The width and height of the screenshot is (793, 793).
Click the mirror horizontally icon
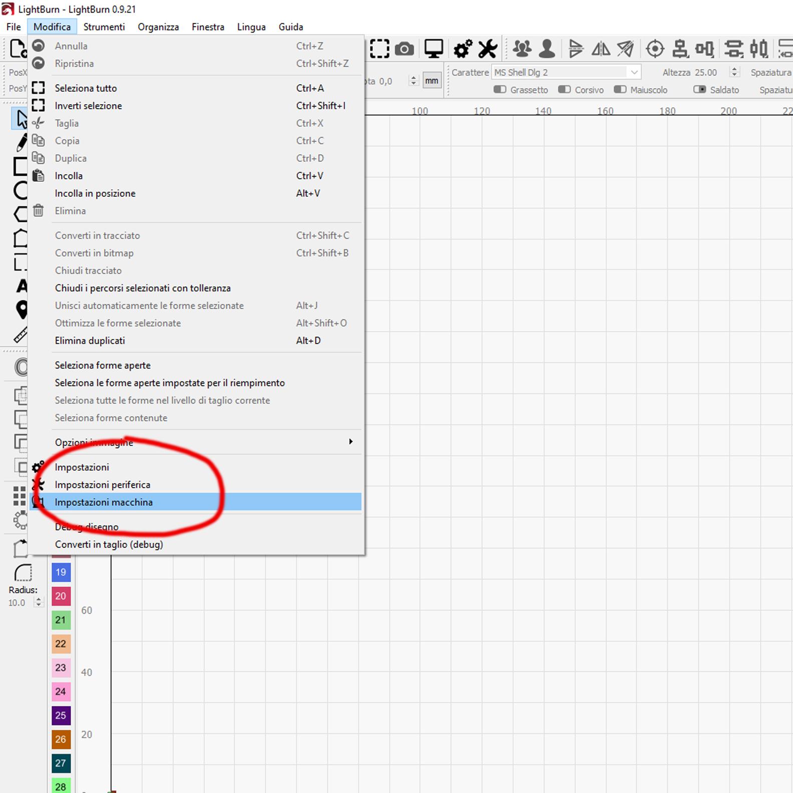(x=601, y=49)
